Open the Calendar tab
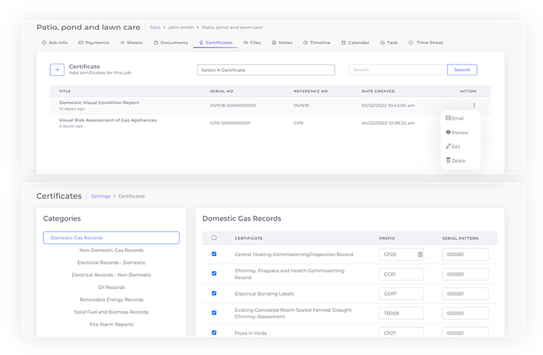 (x=355, y=43)
